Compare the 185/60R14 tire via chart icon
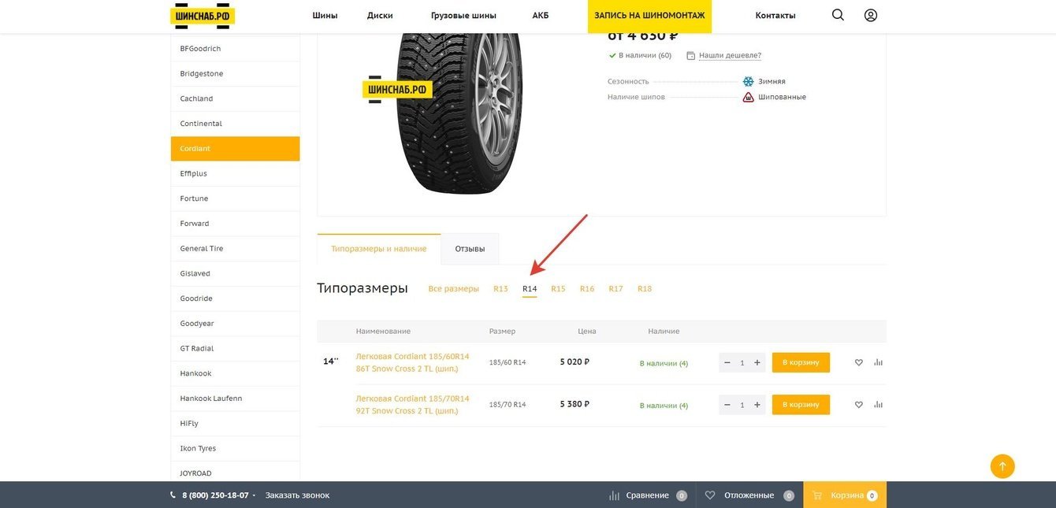1056x508 pixels. coord(878,362)
